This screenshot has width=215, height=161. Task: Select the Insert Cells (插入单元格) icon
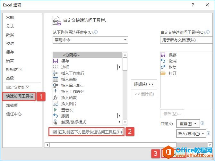(x=56, y=85)
